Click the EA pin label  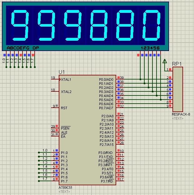(63, 136)
